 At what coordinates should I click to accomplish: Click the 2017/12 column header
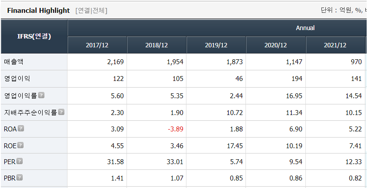[x=97, y=45]
